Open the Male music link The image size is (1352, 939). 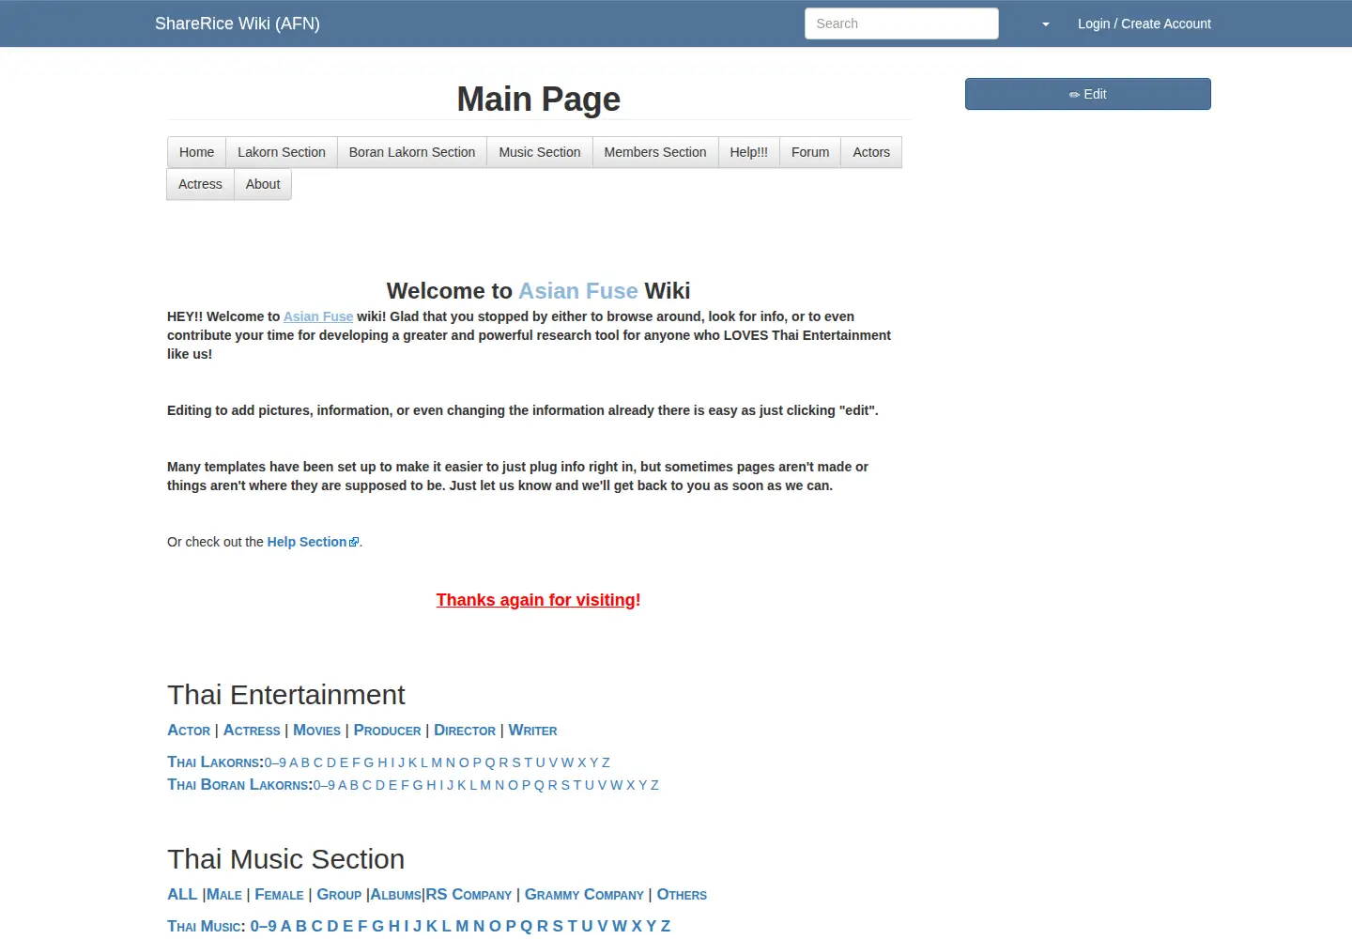(x=224, y=895)
